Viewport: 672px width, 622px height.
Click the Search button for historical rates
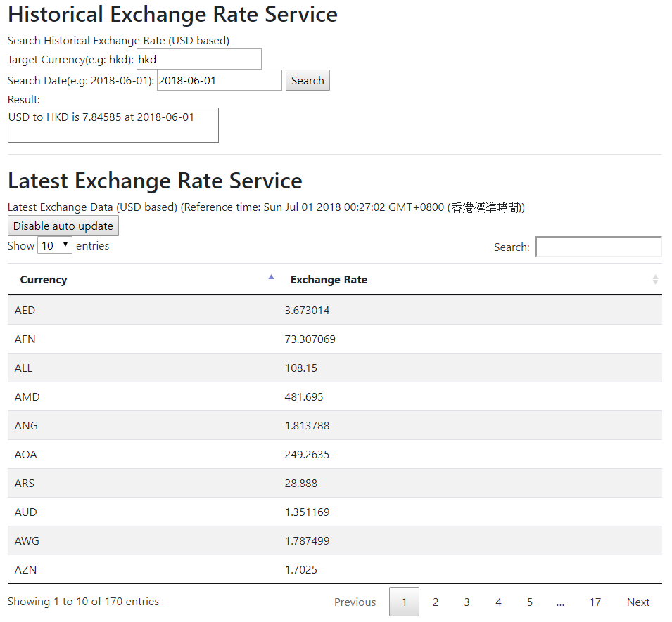(308, 80)
